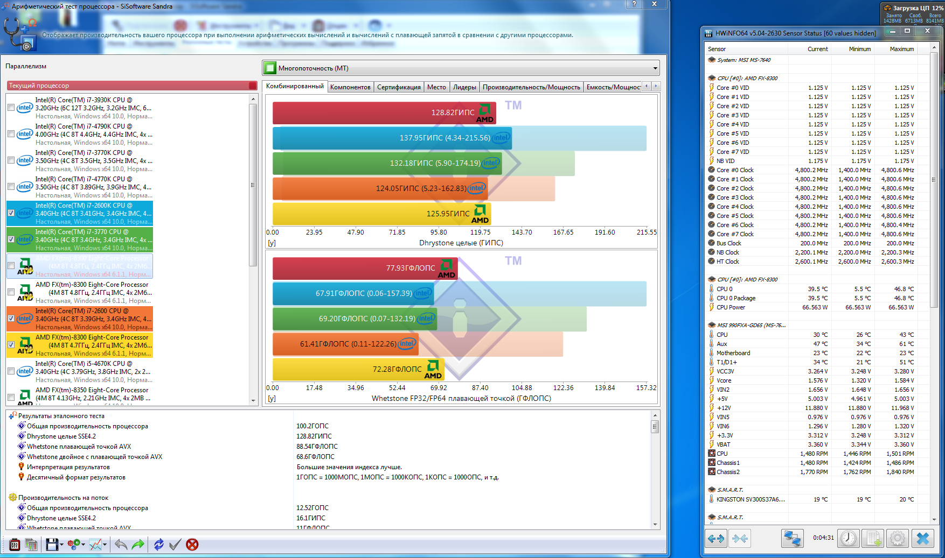This screenshot has height=558, width=945.
Task: Open the Sandra options icon with sliders
Action: 15,545
